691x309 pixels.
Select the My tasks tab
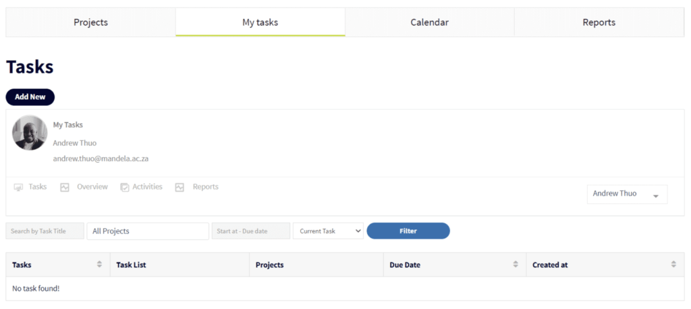260,22
